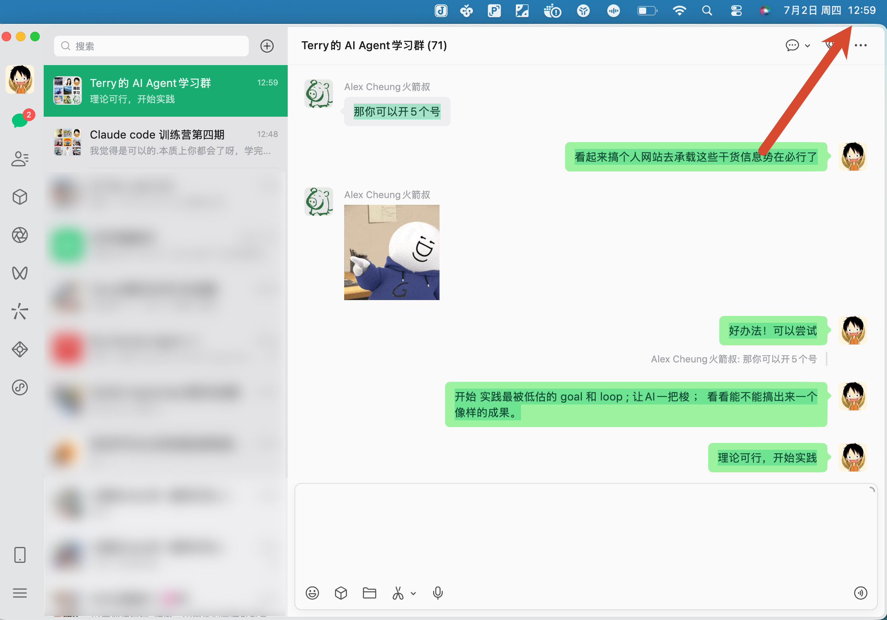Click the phone icon near the sidebar bottom
Viewport: 887px width, 620px height.
point(20,555)
